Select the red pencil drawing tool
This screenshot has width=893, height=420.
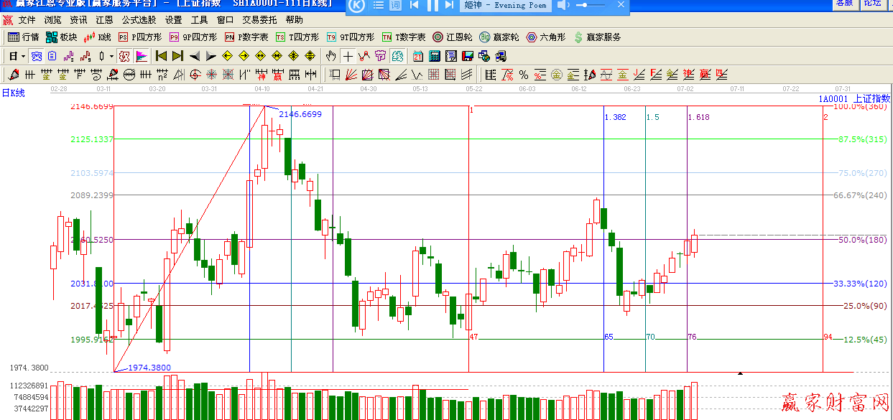(13, 75)
